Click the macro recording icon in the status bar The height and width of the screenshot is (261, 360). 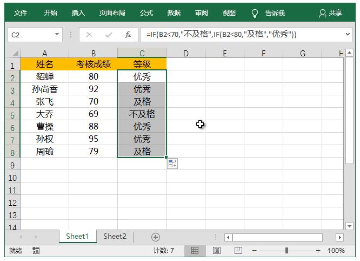point(36,250)
